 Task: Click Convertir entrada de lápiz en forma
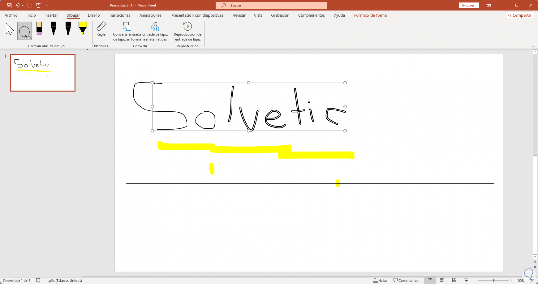[127, 32]
